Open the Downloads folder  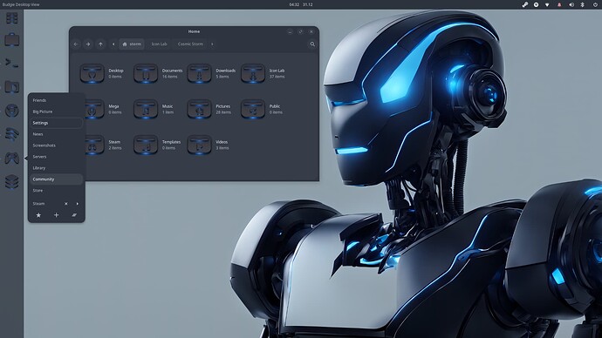tap(199, 73)
